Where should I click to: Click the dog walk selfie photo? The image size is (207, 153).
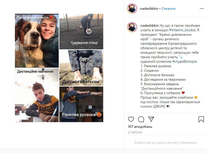(x=37, y=41)
